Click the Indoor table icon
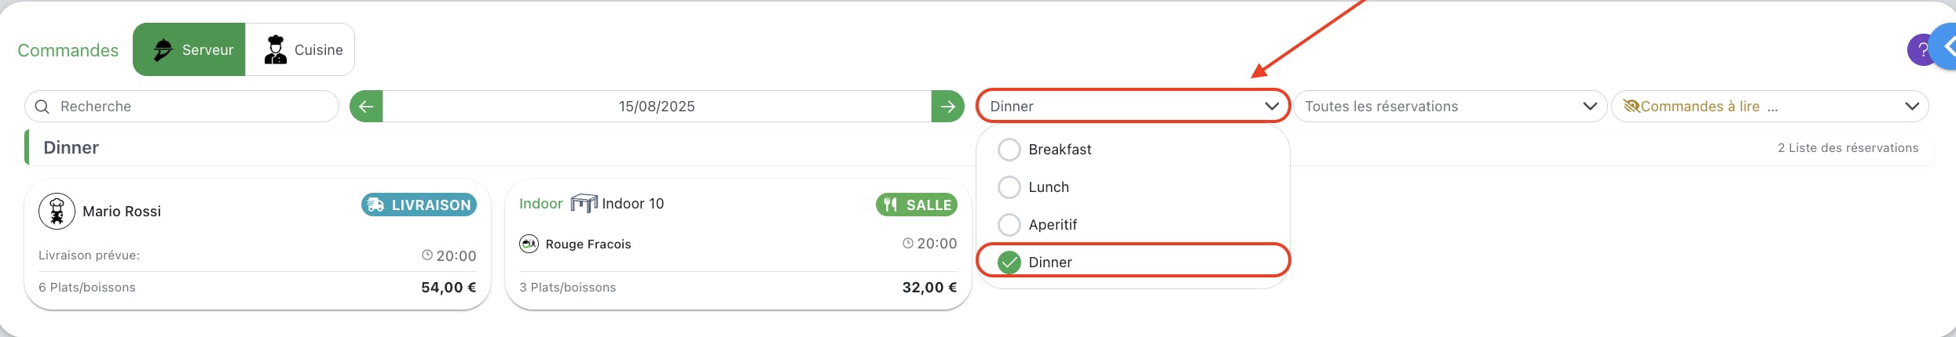Image resolution: width=1956 pixels, height=337 pixels. pyautogui.click(x=584, y=204)
